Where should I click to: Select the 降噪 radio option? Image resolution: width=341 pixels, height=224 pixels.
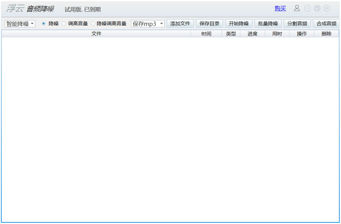[43, 23]
